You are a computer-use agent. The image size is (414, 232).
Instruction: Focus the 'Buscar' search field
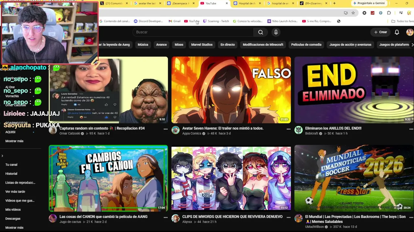[193, 32]
